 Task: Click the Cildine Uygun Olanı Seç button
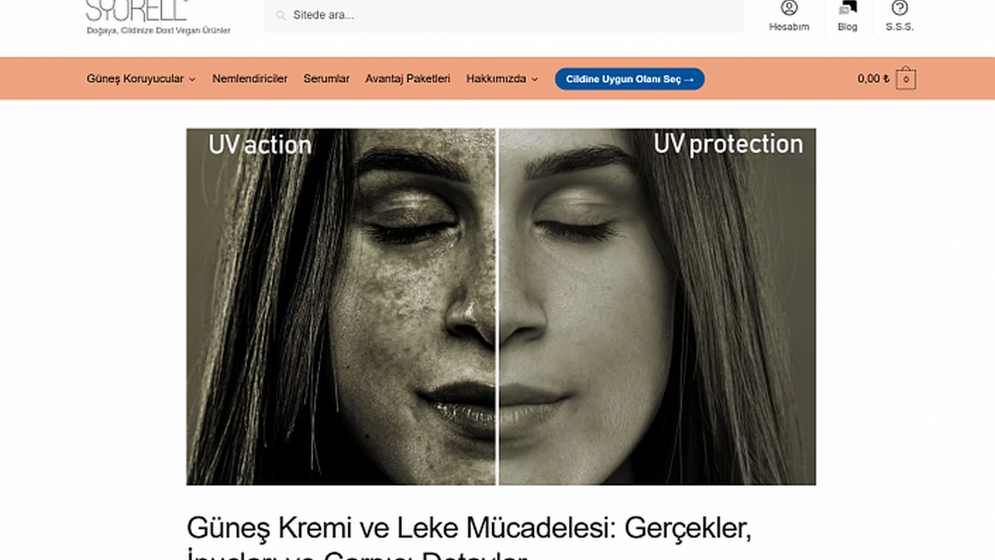click(x=630, y=79)
